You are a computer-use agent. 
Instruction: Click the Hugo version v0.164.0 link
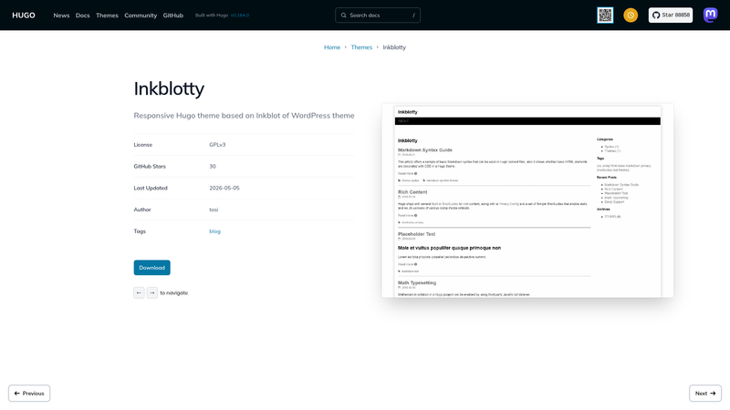click(x=240, y=15)
